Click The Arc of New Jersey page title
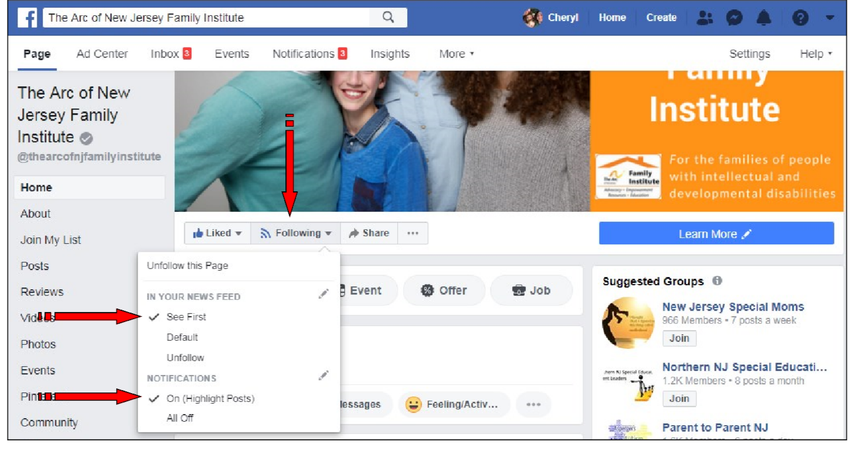 click(x=74, y=115)
